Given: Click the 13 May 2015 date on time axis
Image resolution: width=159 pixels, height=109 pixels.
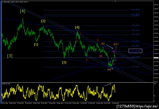Looking at the screenshot, I should pyautogui.click(x=100, y=103).
